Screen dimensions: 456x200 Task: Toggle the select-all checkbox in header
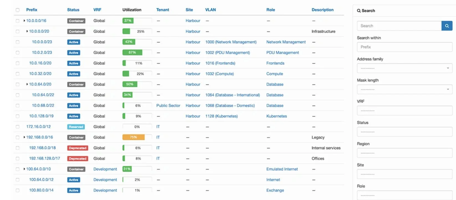pyautogui.click(x=17, y=10)
